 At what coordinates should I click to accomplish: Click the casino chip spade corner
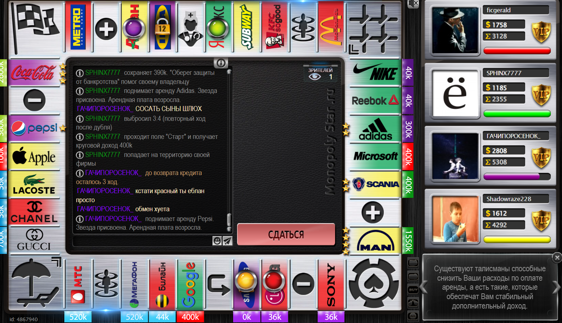[374, 284]
